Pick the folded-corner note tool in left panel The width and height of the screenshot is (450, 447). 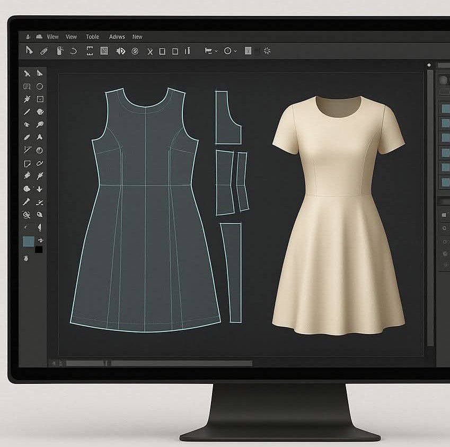(27, 164)
